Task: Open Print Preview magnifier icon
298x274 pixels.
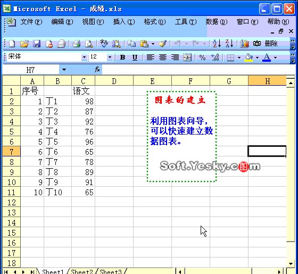Action: click(x=89, y=44)
